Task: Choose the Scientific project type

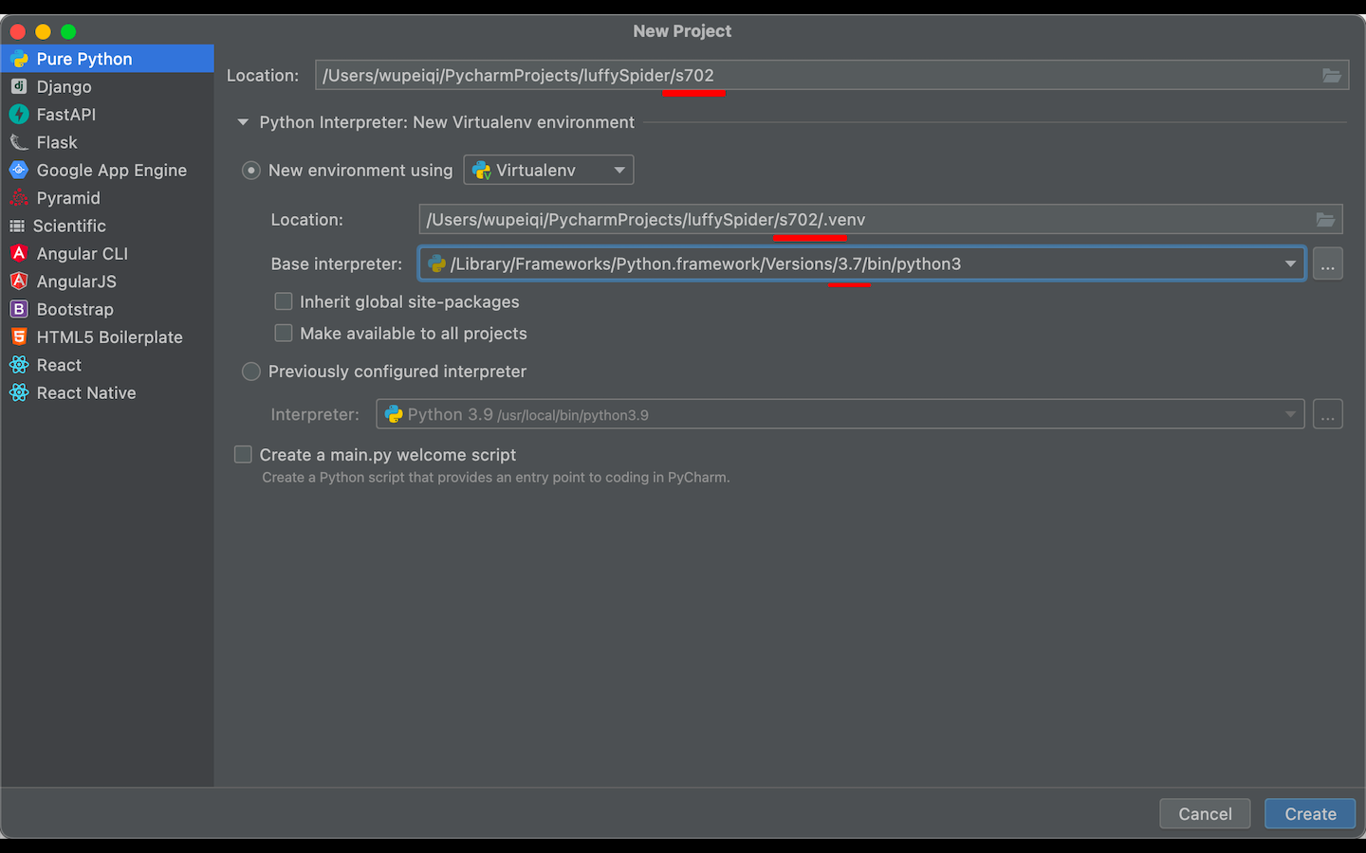Action: click(x=107, y=226)
